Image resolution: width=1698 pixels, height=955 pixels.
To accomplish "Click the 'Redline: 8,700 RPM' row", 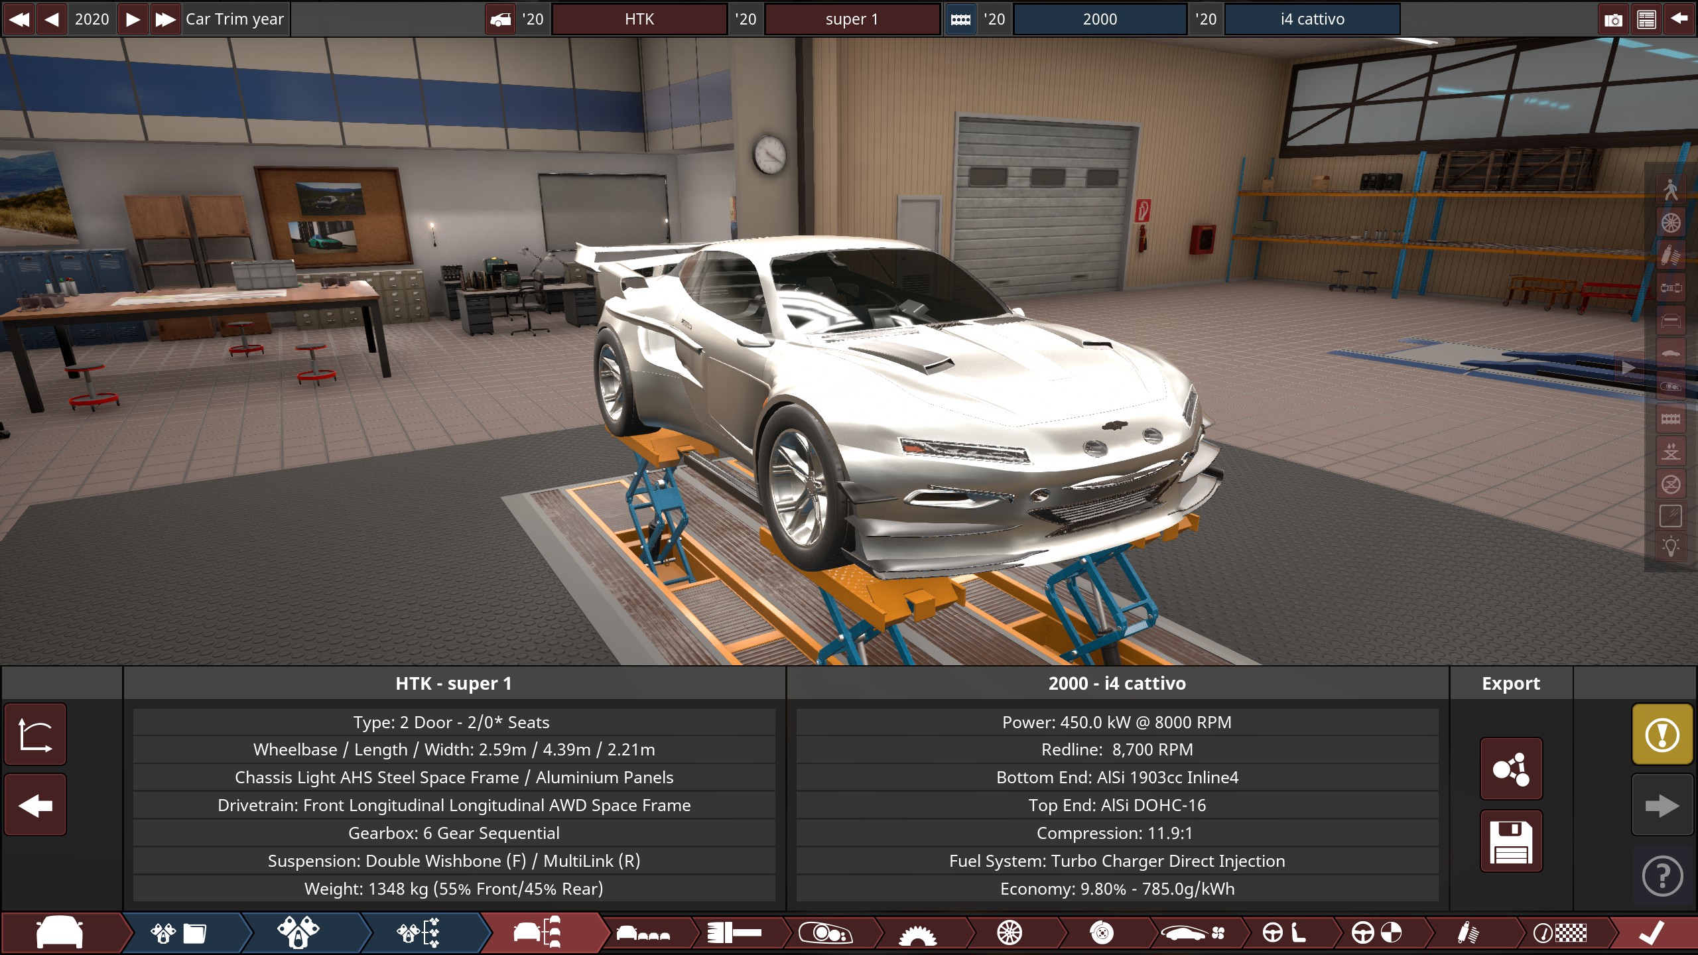I will (x=1117, y=749).
